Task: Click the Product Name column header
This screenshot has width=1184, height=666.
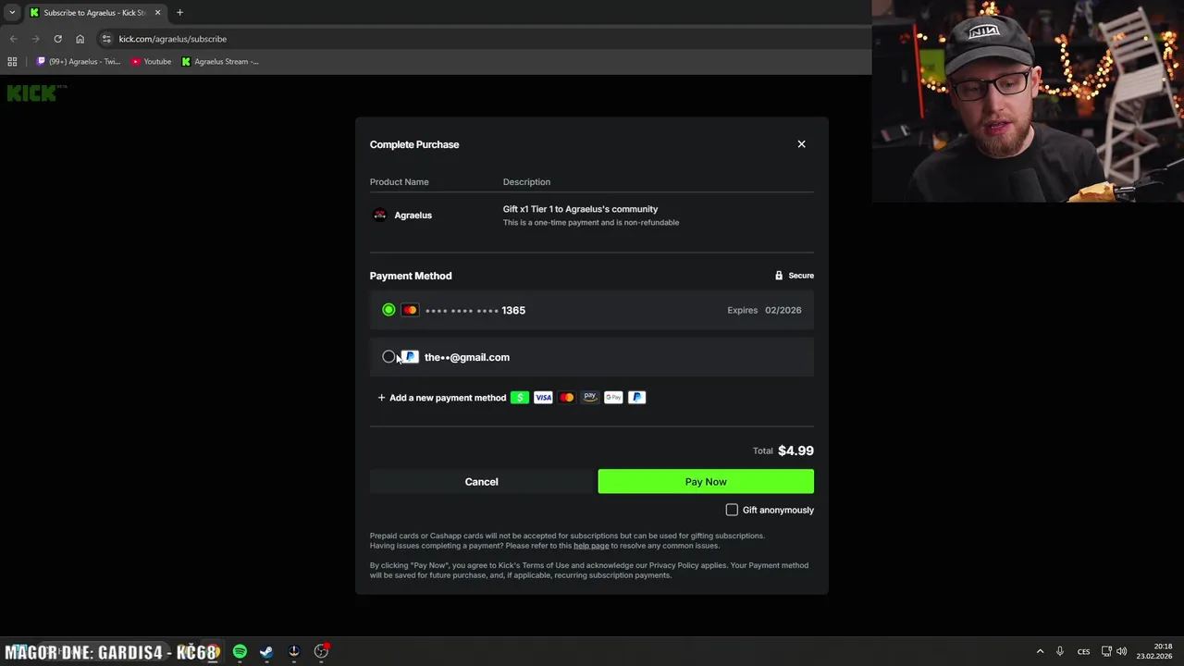Action: (x=400, y=182)
